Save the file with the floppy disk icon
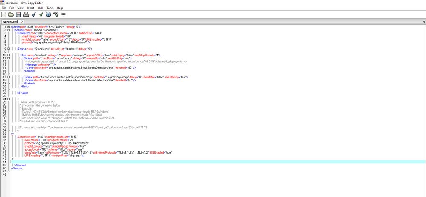This screenshot has height=197, width=426. pyautogui.click(x=18, y=14)
